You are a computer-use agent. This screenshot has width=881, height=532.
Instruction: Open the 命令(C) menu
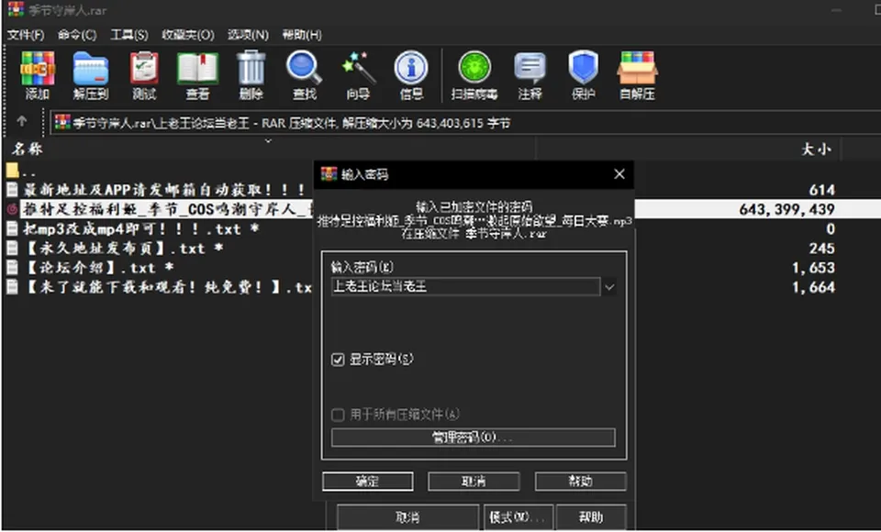pos(77,35)
